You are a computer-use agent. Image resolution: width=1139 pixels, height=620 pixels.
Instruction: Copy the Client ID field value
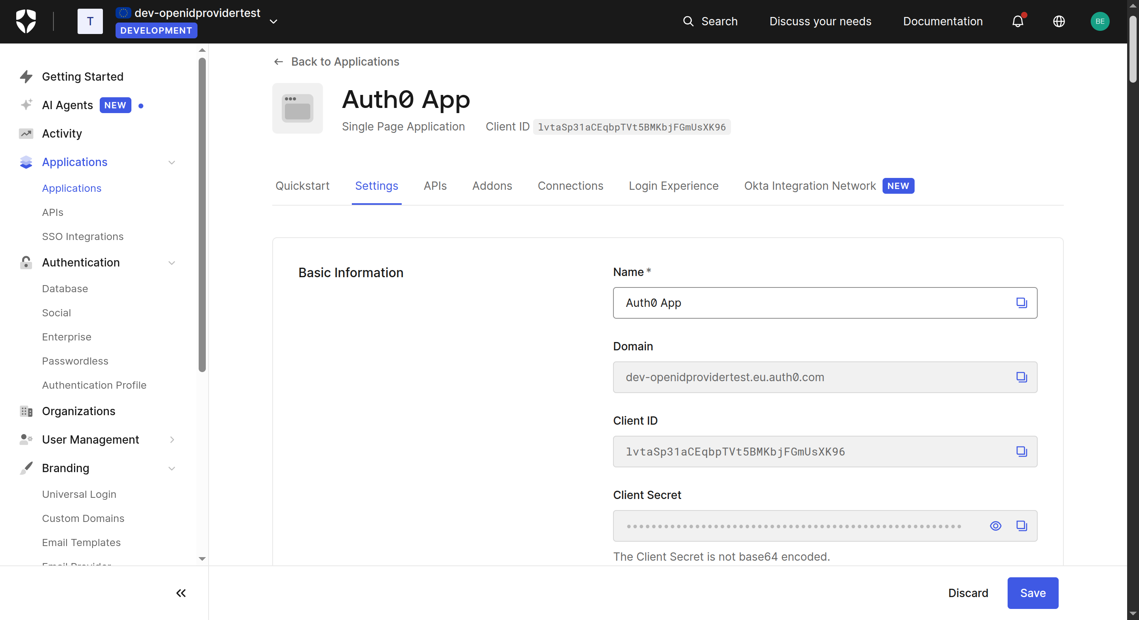[1021, 451]
